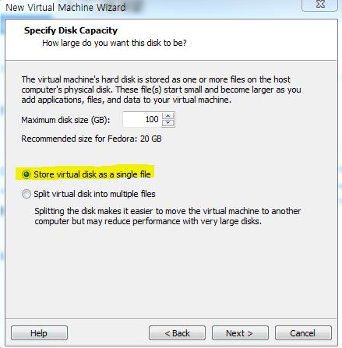Viewport: 342px width, 348px height.
Task: Click the value 100 in the size box
Action: coord(152,119)
